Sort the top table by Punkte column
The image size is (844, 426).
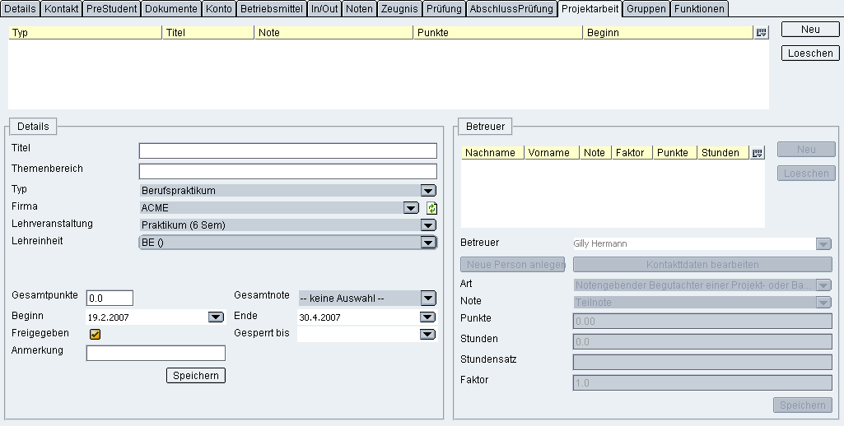497,33
